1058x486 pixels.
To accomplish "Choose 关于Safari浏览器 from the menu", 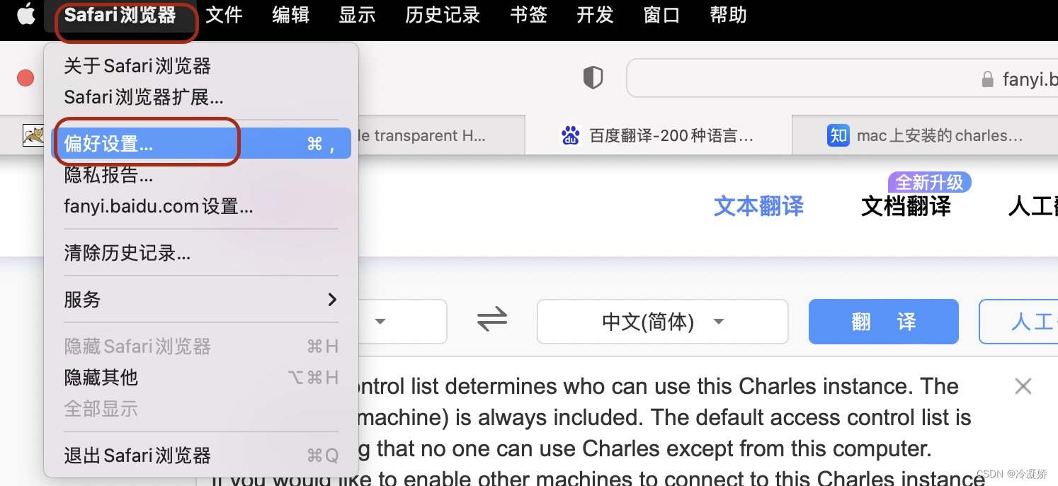I will [x=201, y=66].
